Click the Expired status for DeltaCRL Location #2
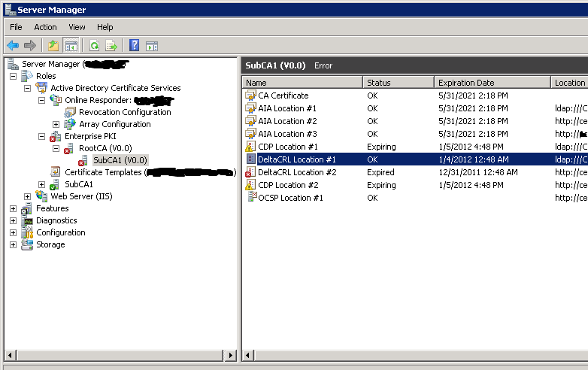The height and width of the screenshot is (370, 588). pos(380,172)
